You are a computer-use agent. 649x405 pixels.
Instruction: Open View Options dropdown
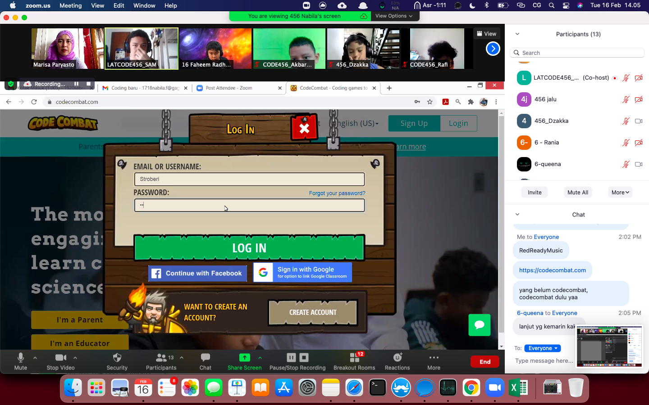click(x=394, y=16)
